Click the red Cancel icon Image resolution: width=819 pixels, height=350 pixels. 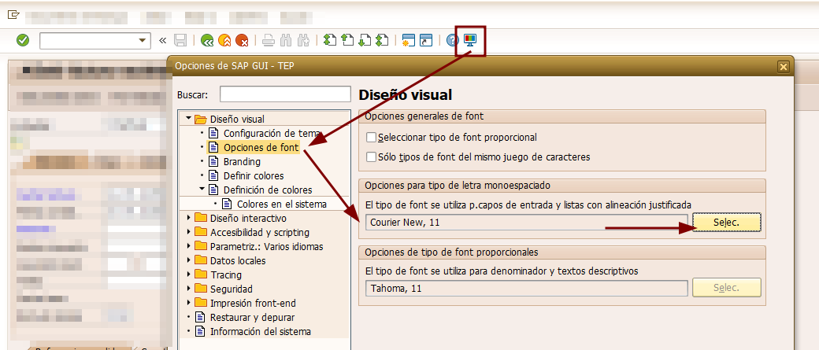coord(241,40)
